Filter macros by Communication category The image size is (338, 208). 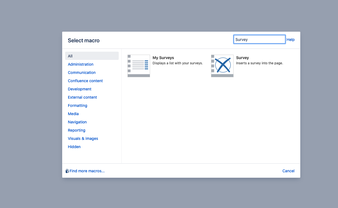(x=82, y=73)
